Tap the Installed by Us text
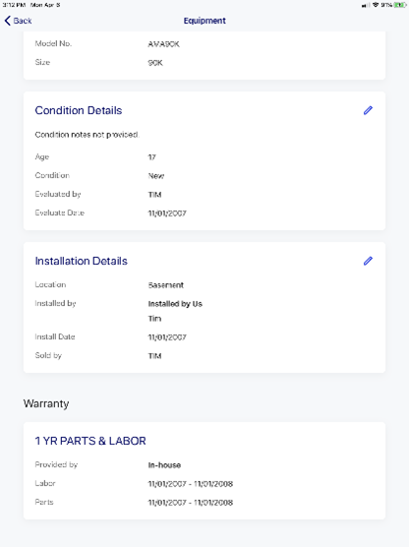409x547 pixels. (x=175, y=304)
